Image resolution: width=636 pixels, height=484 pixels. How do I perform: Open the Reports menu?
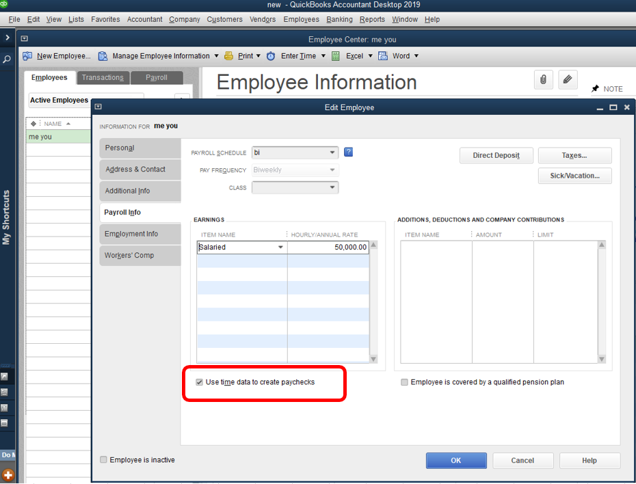pyautogui.click(x=372, y=19)
